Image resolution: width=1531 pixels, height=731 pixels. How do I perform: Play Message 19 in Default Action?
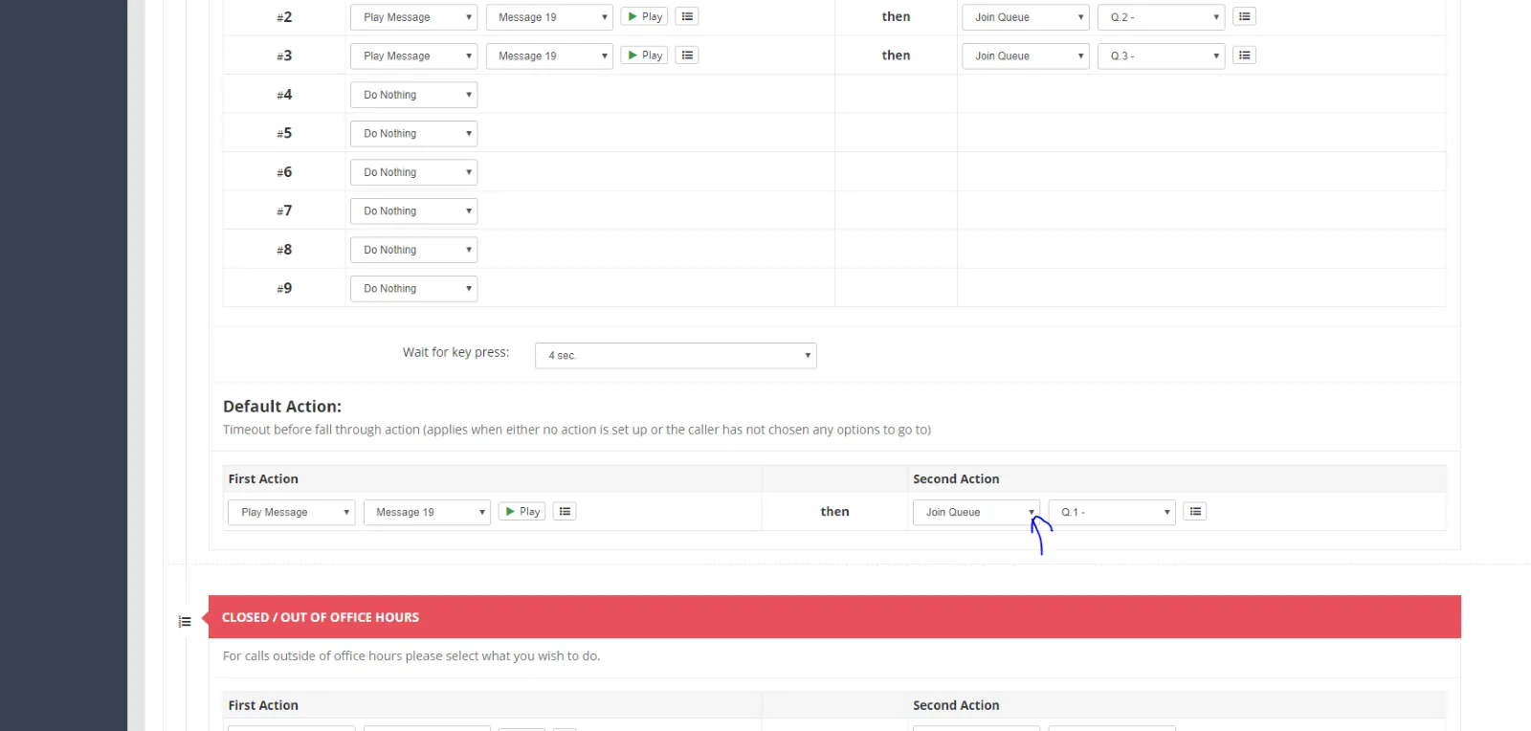522,512
